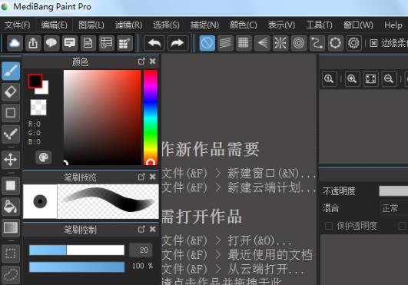Adjust the layer 不透明度 slider
The height and width of the screenshot is (285, 408).
(393, 191)
